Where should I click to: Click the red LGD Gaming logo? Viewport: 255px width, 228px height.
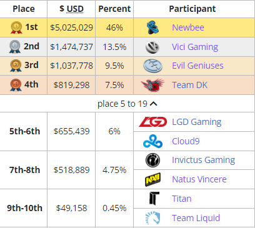pos(152,122)
